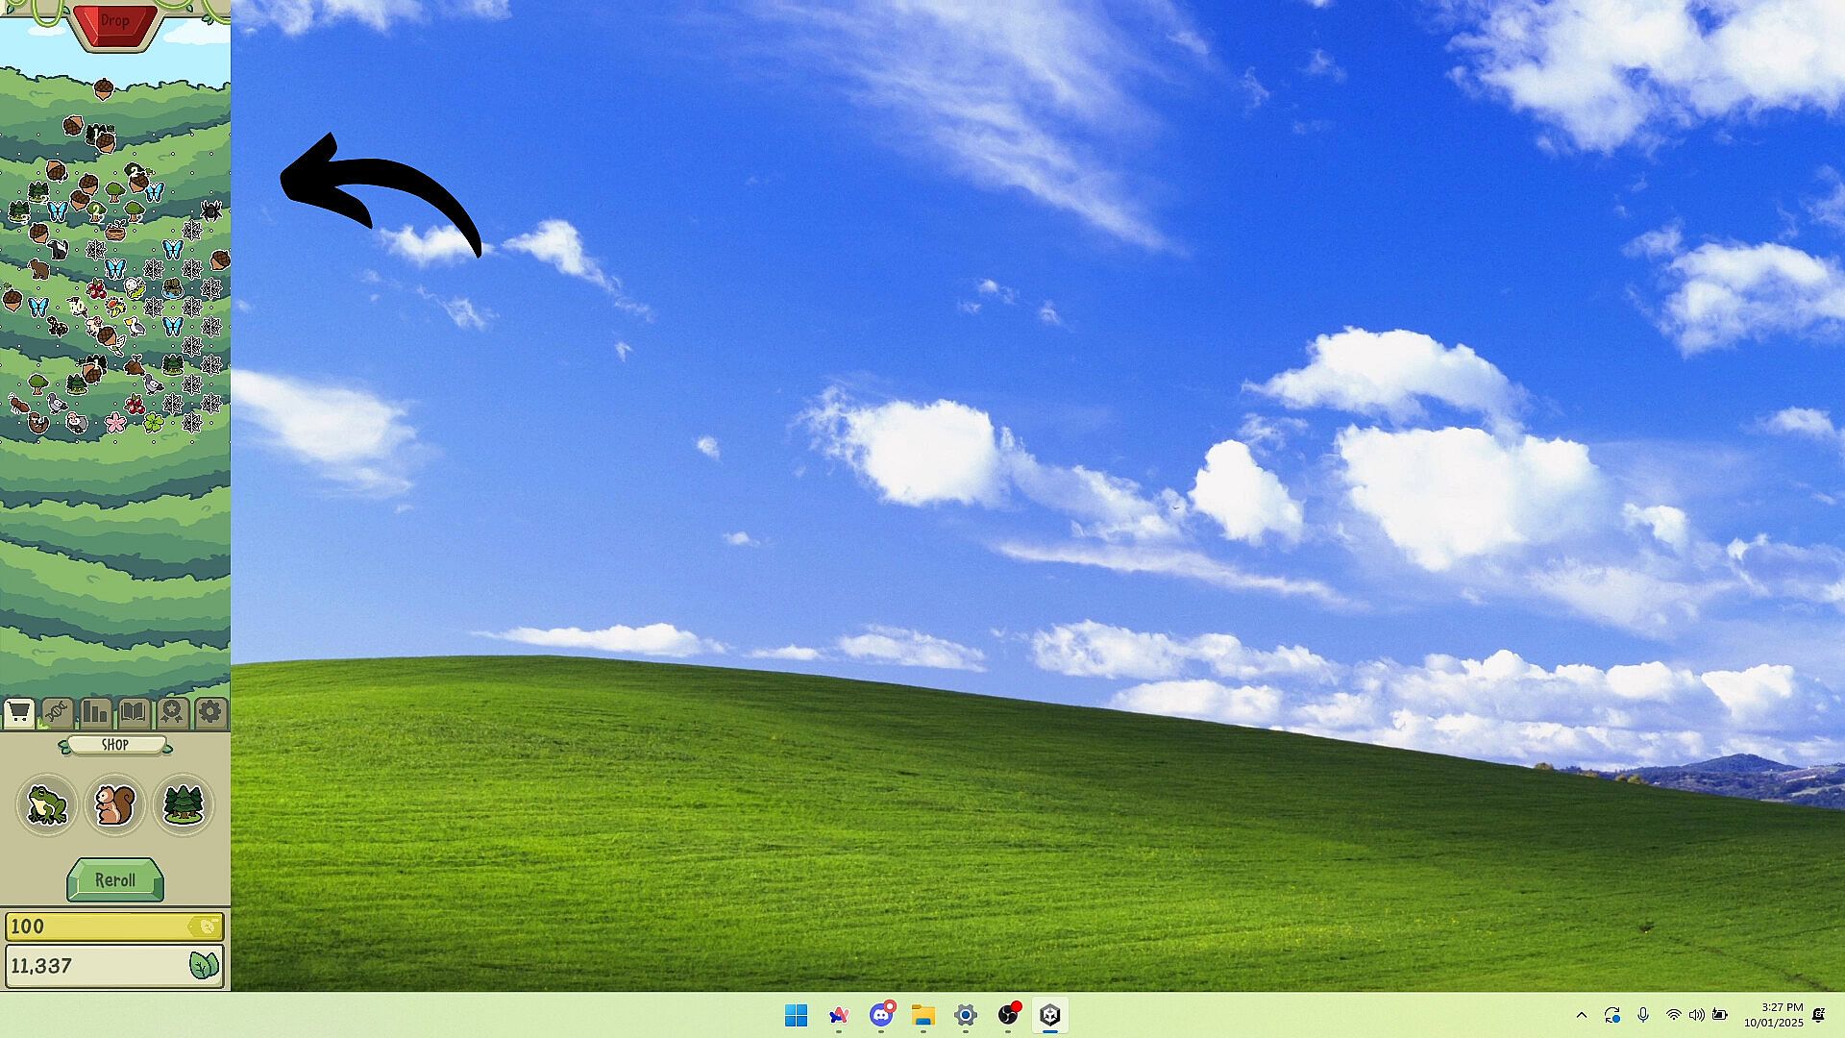
Task: Open the game settings gear tab
Action: click(x=209, y=713)
